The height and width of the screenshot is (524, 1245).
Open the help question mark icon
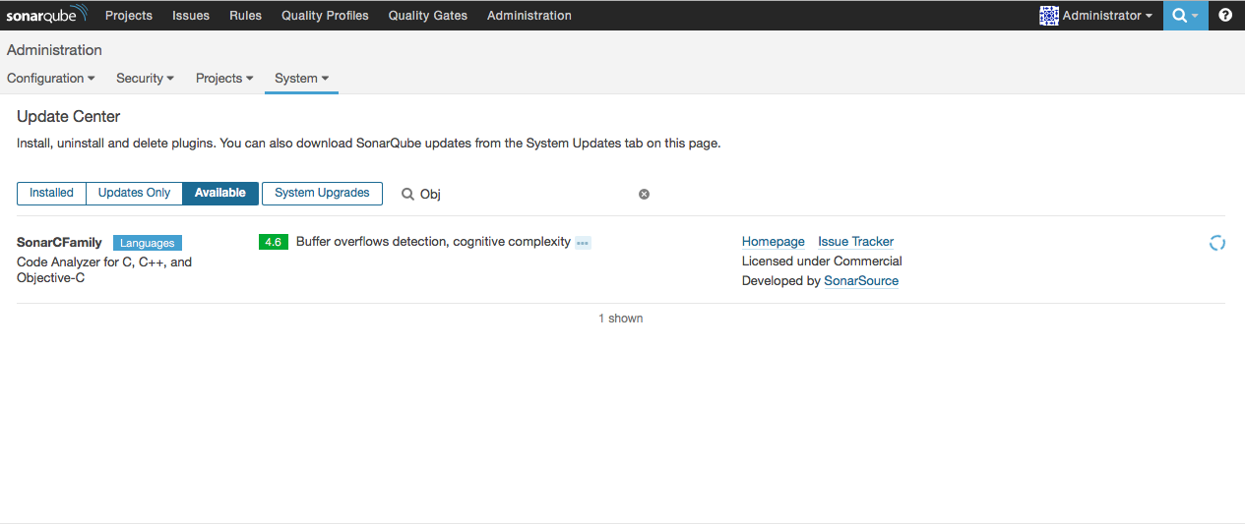tap(1225, 16)
